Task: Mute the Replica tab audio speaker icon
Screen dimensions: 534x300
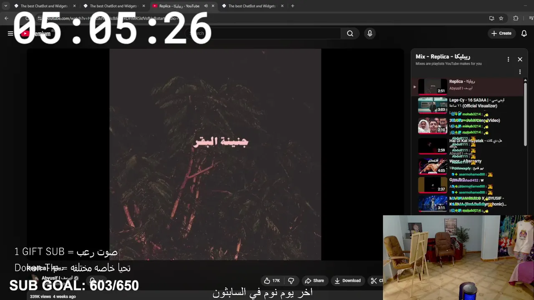Action: click(x=206, y=6)
